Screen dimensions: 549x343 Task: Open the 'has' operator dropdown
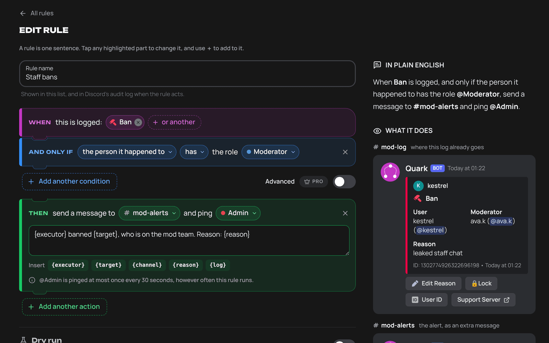(194, 152)
